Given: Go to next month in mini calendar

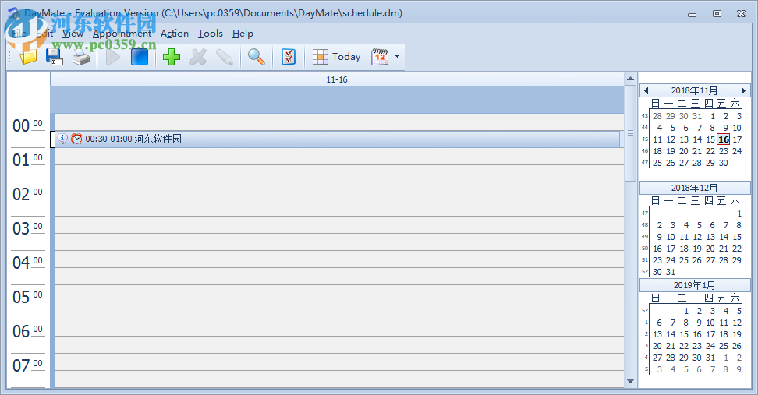Looking at the screenshot, I should click(x=743, y=91).
